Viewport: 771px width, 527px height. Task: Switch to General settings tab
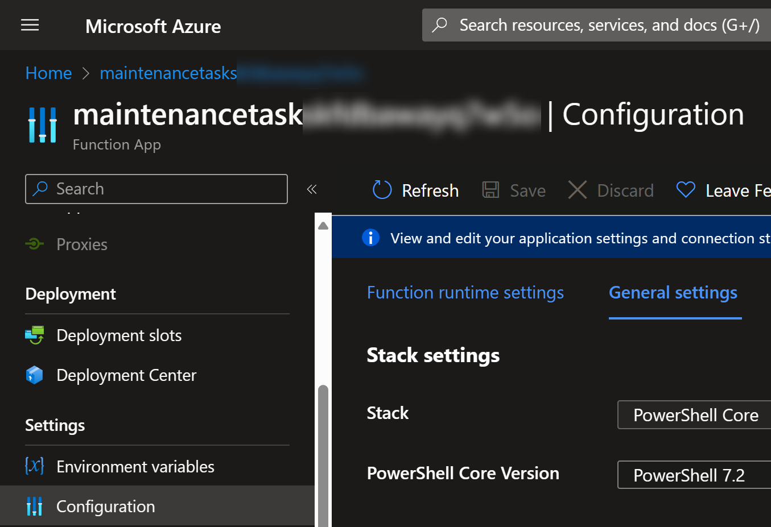pos(674,293)
